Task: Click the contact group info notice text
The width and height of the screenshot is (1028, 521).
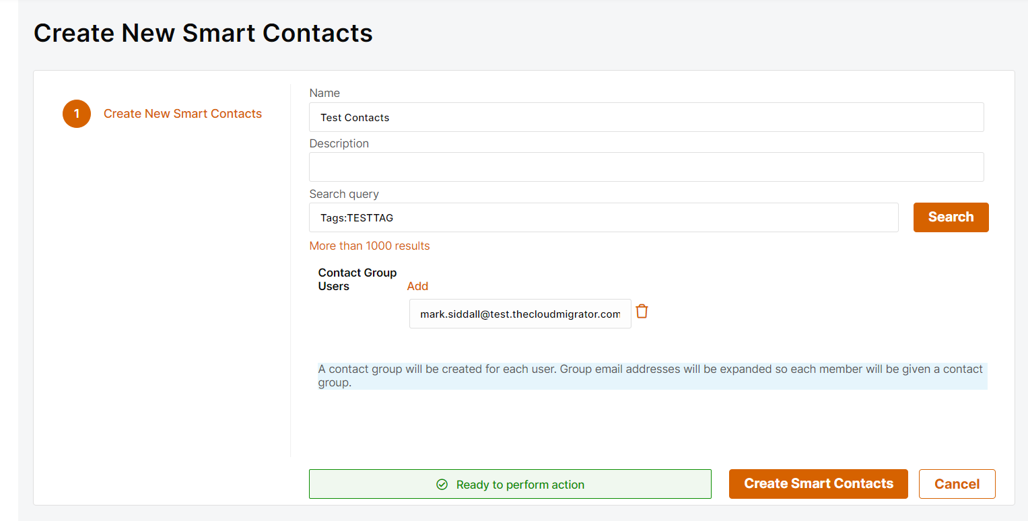Action: (x=652, y=376)
